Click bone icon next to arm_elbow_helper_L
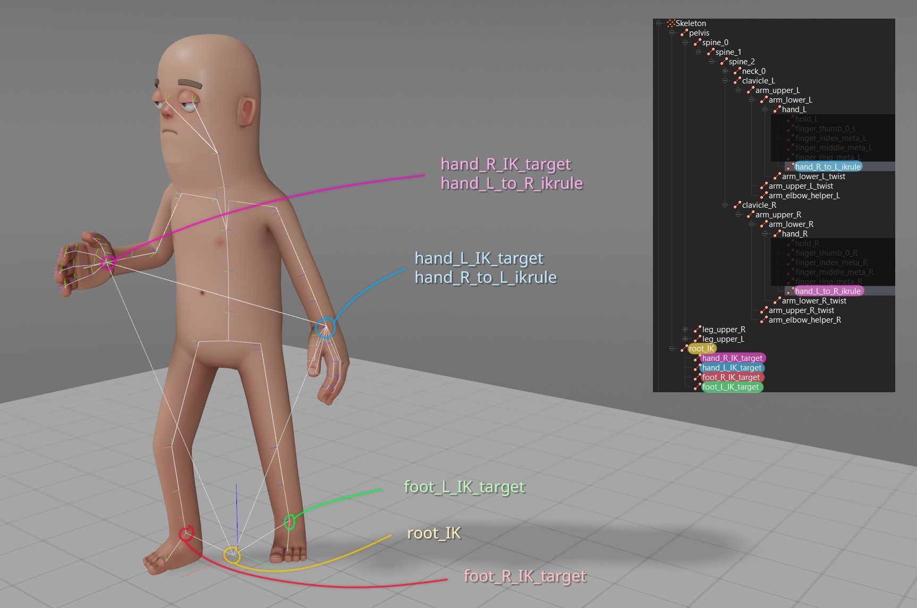Screen dimensions: 917x608 [763, 196]
